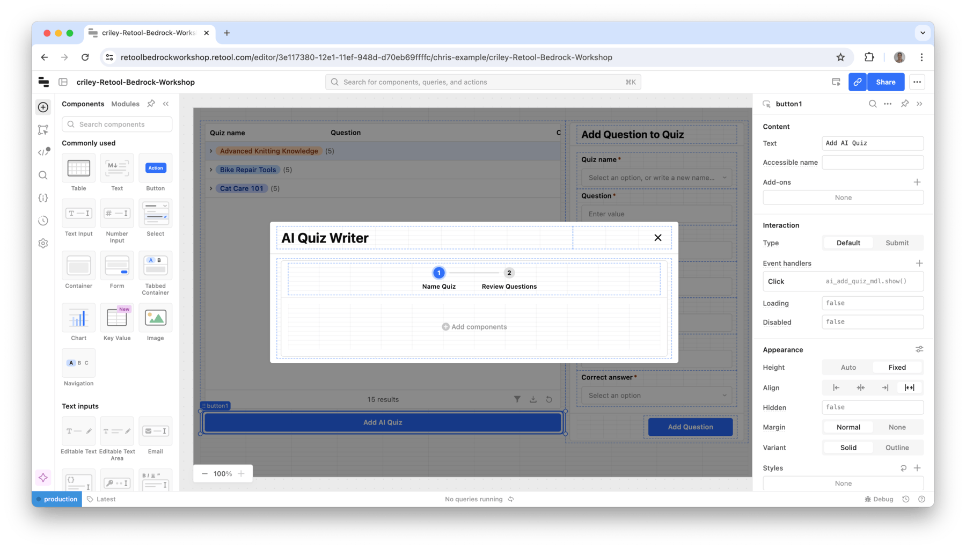966x549 pixels.
Task: Switch to the Modules tab
Action: tap(125, 104)
